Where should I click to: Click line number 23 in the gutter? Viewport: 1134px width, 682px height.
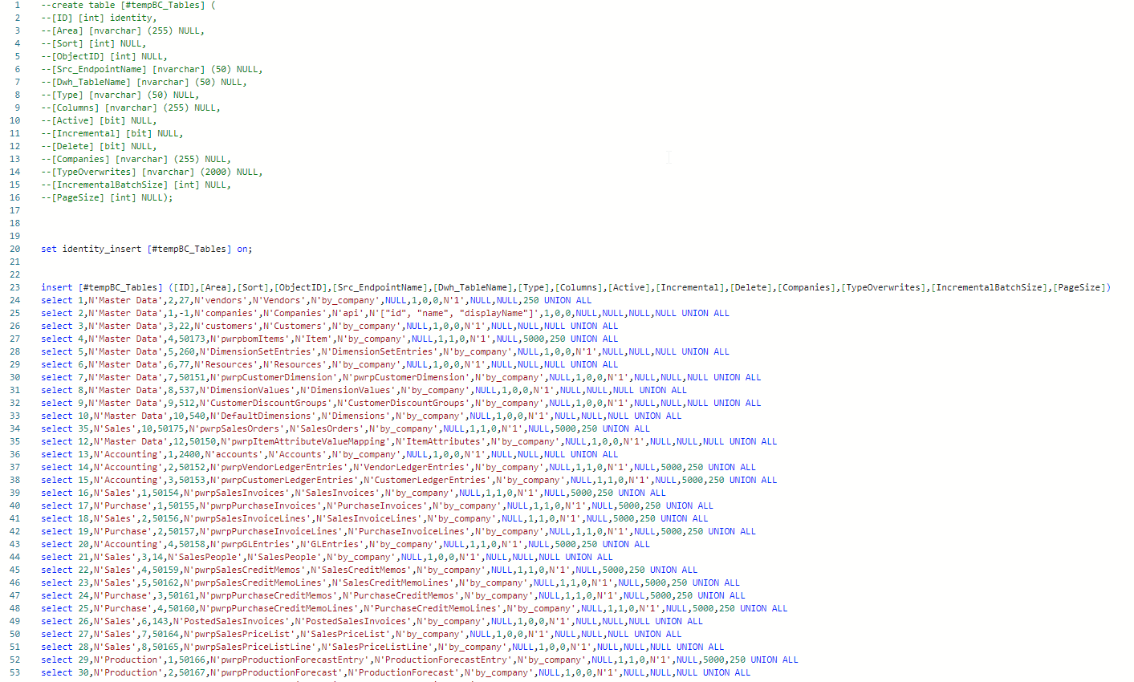(x=15, y=287)
